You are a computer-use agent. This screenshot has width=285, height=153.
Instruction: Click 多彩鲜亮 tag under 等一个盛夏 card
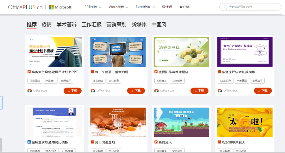(98, 81)
